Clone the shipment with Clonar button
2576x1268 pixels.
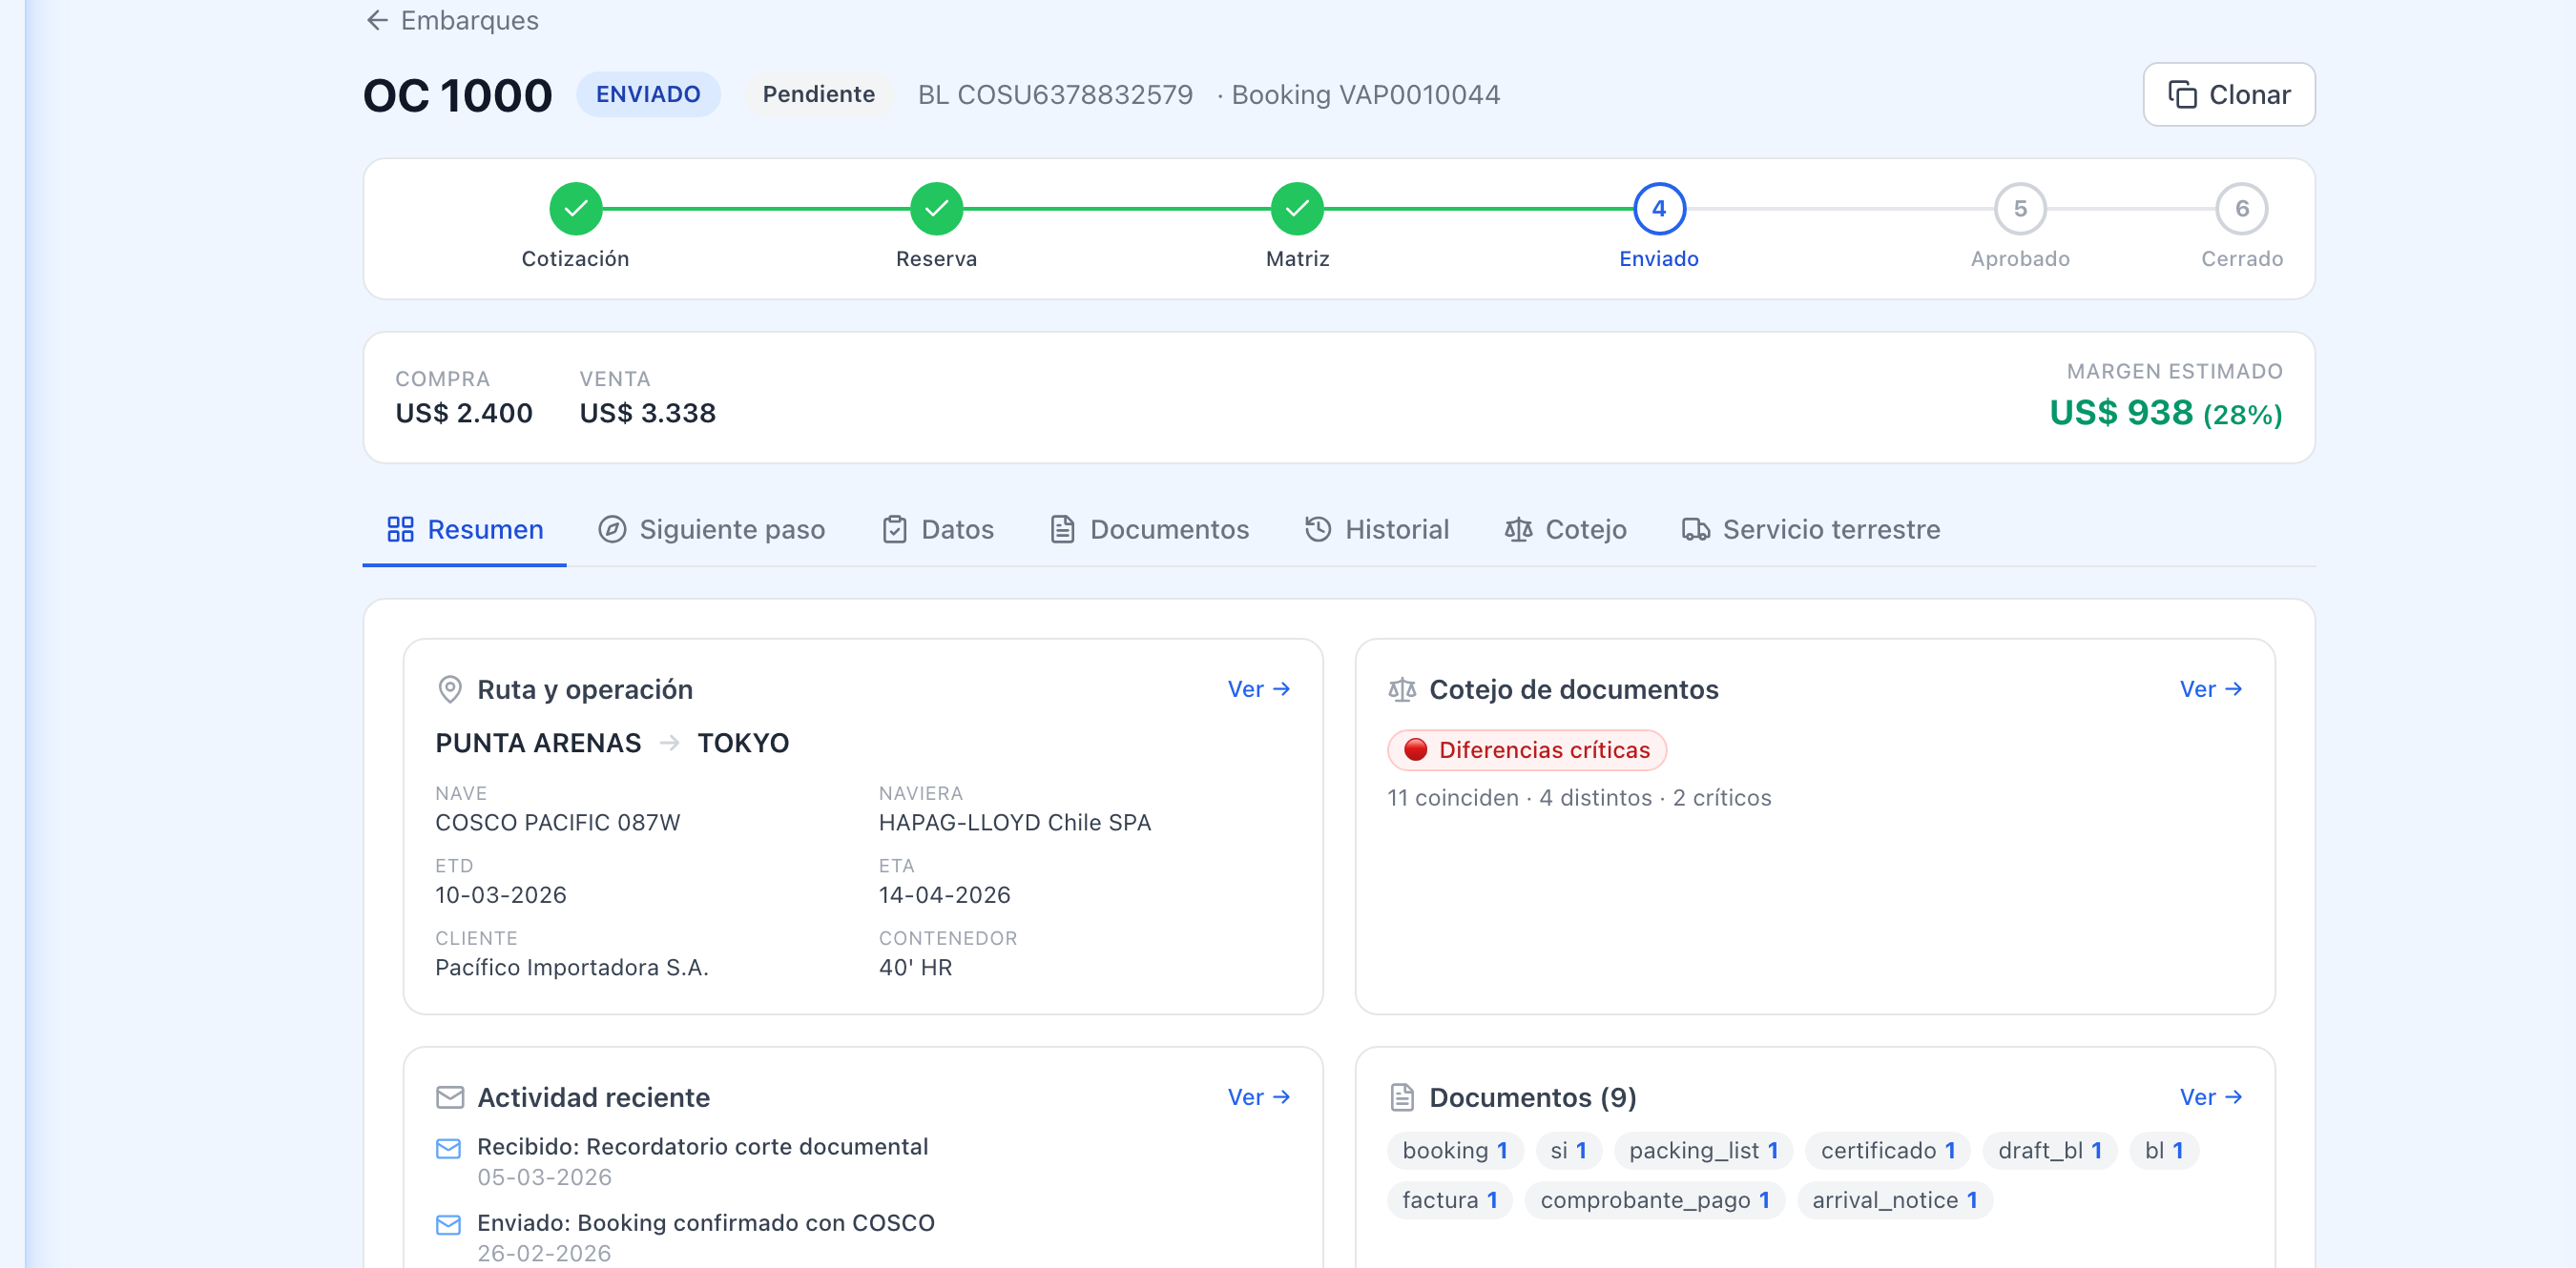click(2229, 95)
